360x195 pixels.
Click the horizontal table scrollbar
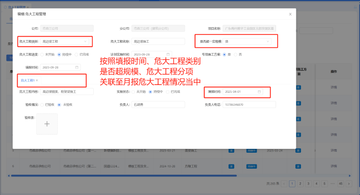click(129, 176)
